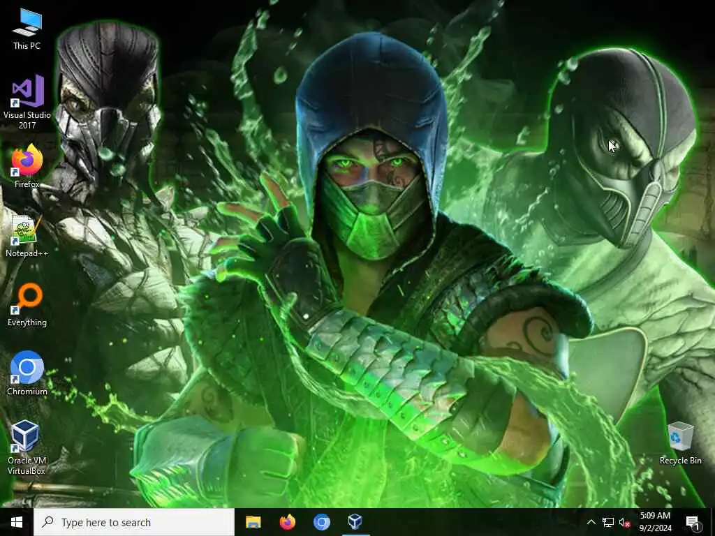Open the network status tray icon
This screenshot has height=536, width=715.
click(608, 522)
